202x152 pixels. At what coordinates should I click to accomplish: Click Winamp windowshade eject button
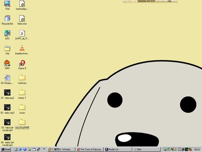pos(166,1)
